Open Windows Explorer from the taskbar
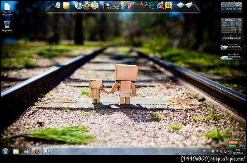Image resolution: width=247 pixels, height=163 pixels. click(x=16, y=151)
